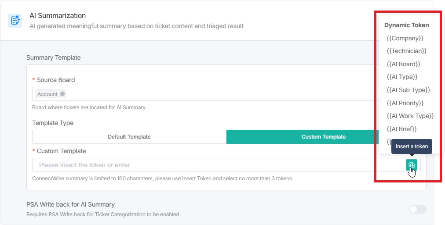
Task: Pick the {{AI Board}} dynamic token
Action: coord(404,64)
